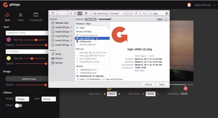The width and height of the screenshot is (218, 118).
Task: Click the Open button
Action: pos(162,84)
